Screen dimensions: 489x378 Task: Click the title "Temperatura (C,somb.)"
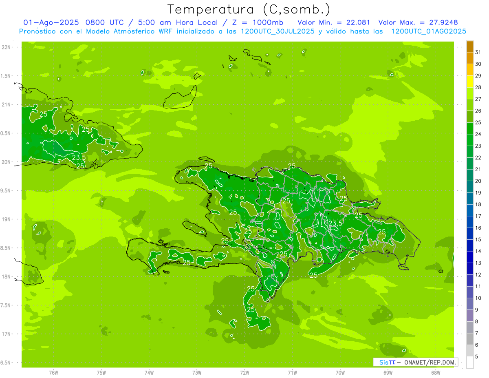[x=249, y=9]
